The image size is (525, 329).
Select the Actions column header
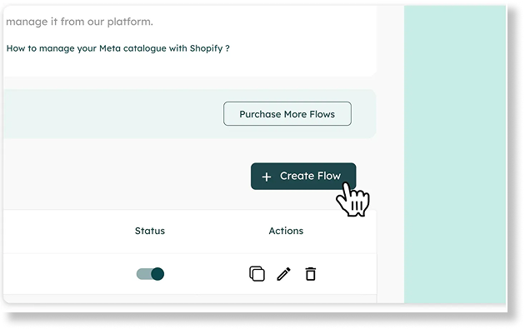coord(286,231)
